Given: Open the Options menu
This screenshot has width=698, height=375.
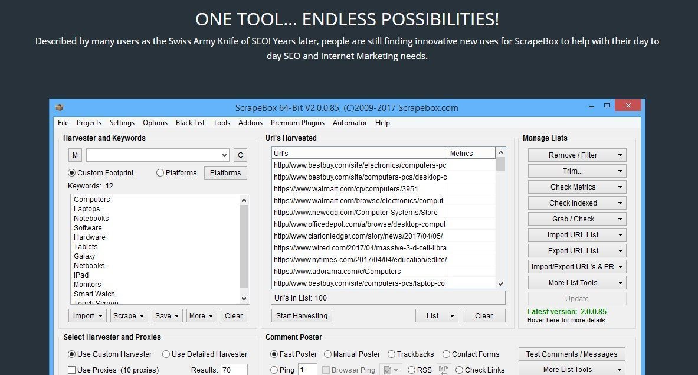Looking at the screenshot, I should tap(155, 123).
